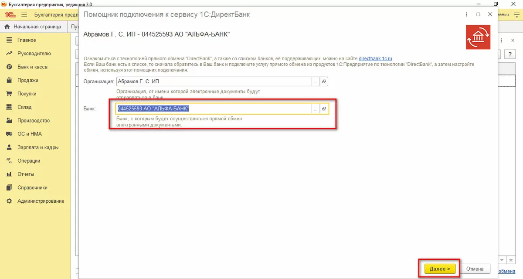Open the Отчеты bar chart icon
This screenshot has height=279, width=523.
pyautogui.click(x=8, y=174)
